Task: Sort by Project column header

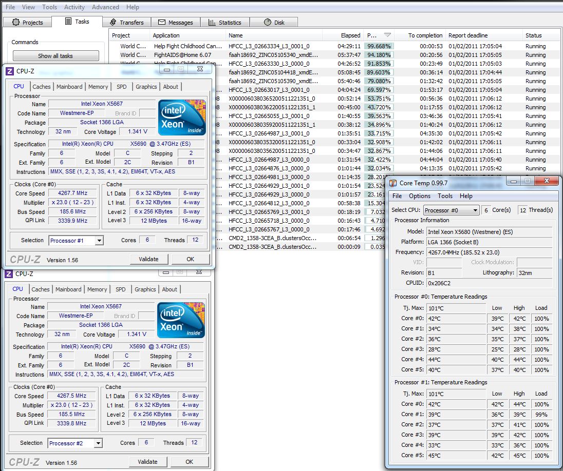Action: pyautogui.click(x=129, y=35)
